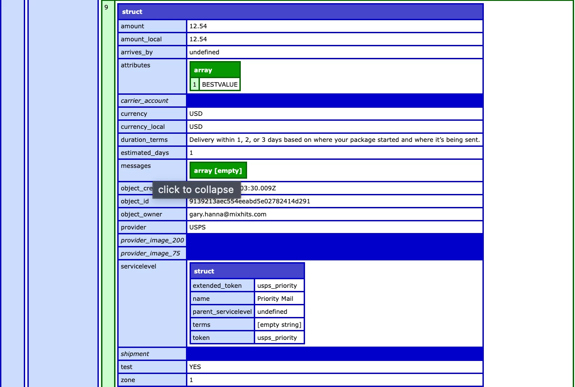Click the provider key cell
Image resolution: width=575 pixels, height=387 pixels.
tap(152, 227)
